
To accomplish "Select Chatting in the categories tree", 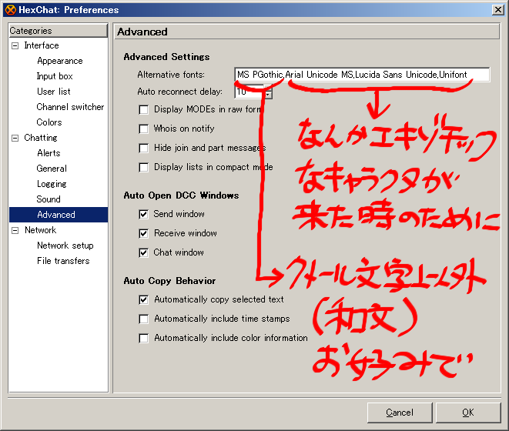I will tap(41, 138).
